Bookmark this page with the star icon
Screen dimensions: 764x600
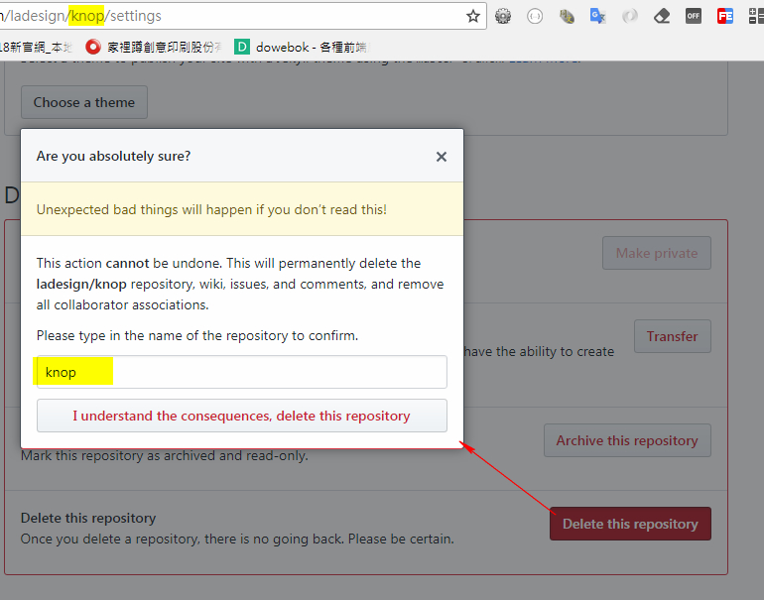[472, 16]
